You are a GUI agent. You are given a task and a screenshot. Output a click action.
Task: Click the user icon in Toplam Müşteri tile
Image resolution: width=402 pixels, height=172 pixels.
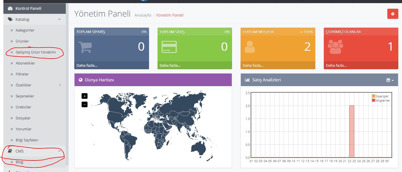click(x=250, y=47)
